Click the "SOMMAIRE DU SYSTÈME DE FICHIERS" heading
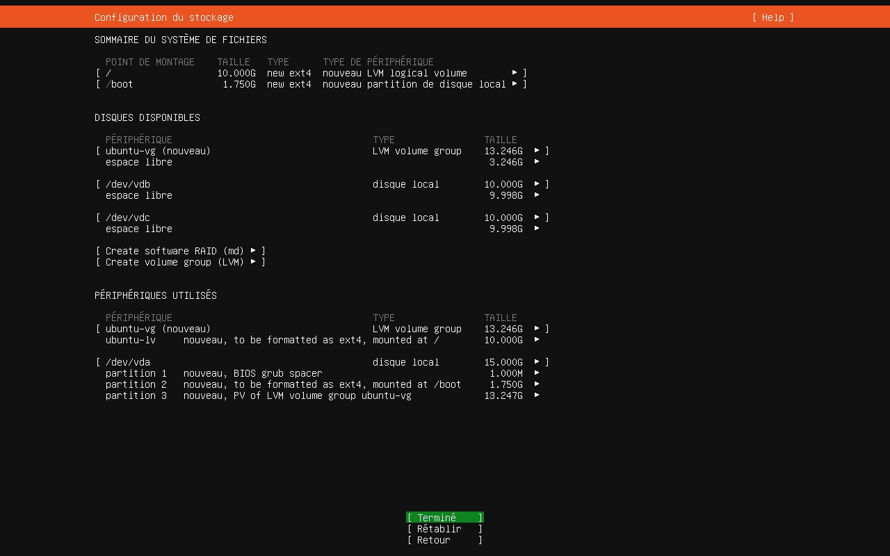The image size is (890, 556). (x=181, y=40)
